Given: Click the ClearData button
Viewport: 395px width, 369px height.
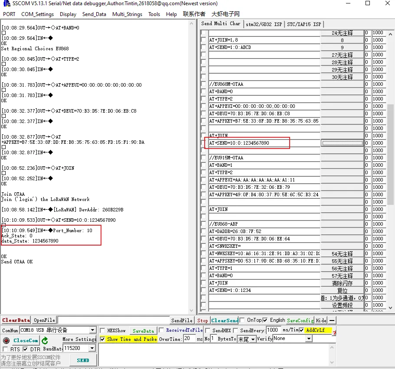Looking at the screenshot, I should (x=16, y=320).
